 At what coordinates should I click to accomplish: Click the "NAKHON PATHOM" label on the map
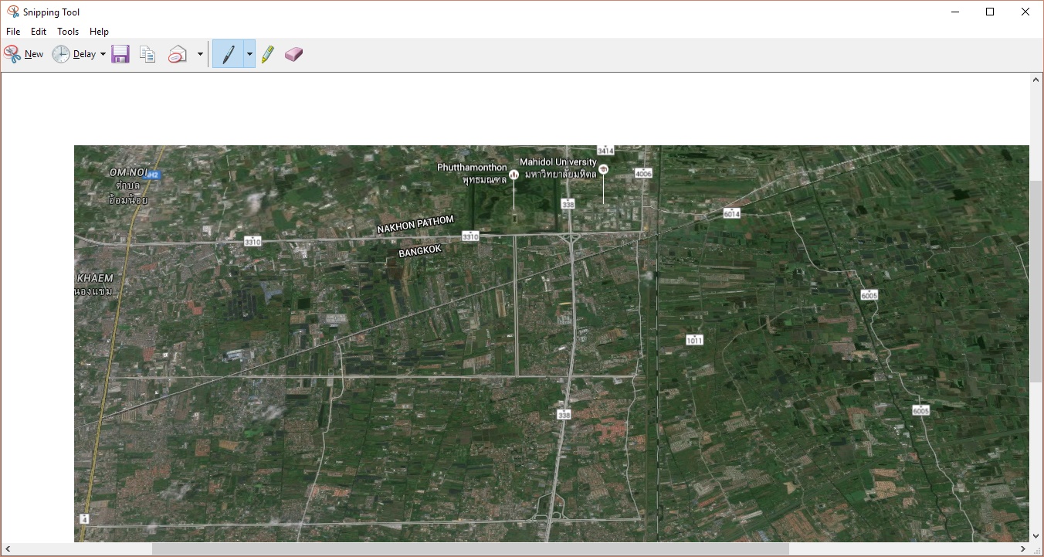(415, 224)
